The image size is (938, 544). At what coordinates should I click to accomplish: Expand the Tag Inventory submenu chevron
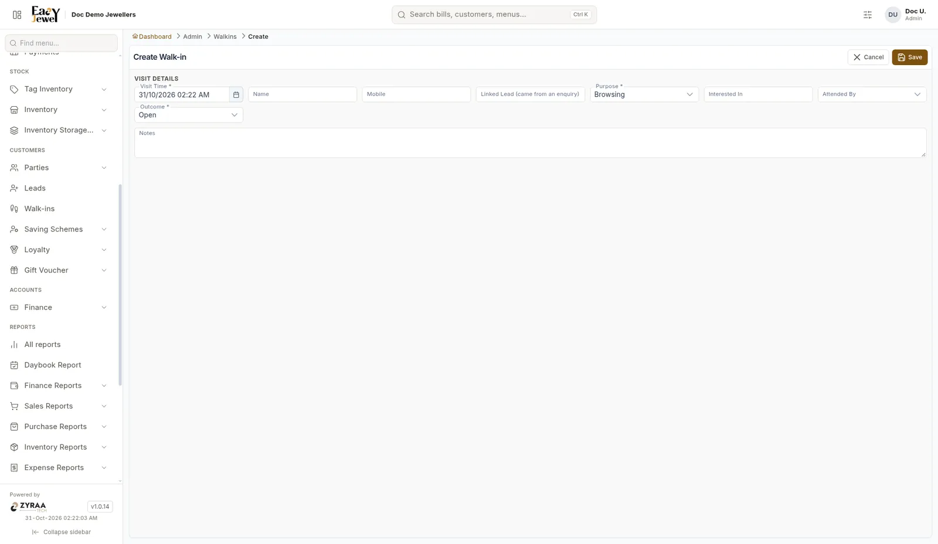coord(104,89)
